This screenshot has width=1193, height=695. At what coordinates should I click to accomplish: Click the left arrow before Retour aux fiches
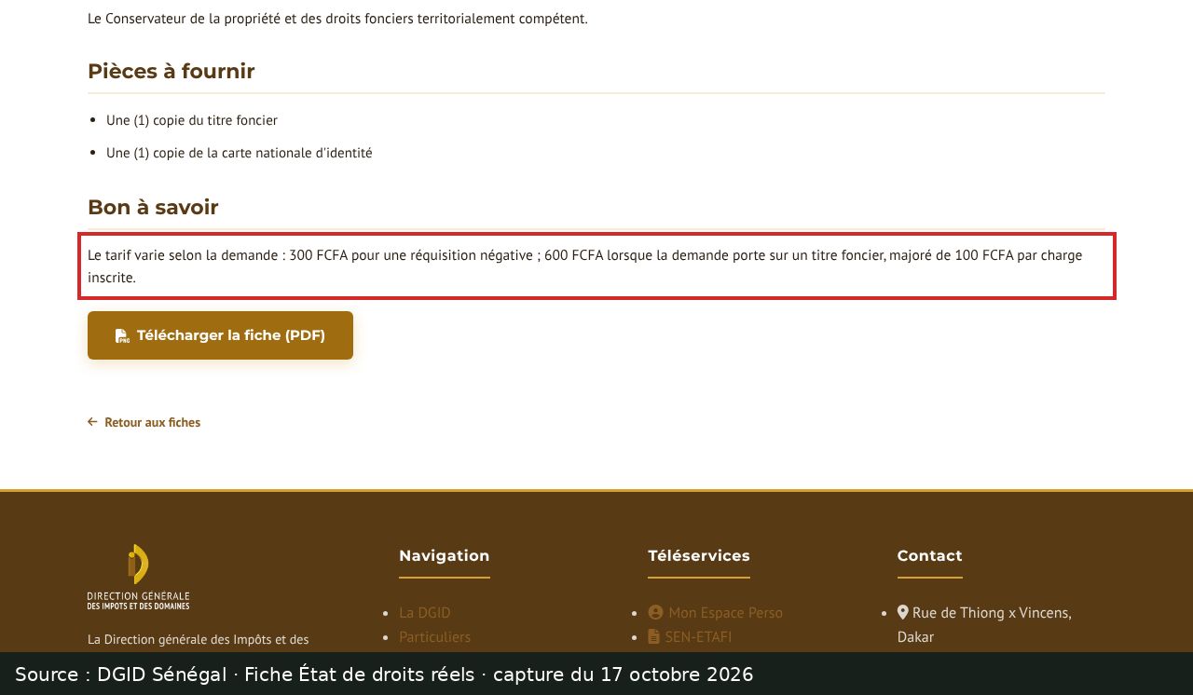(x=92, y=422)
